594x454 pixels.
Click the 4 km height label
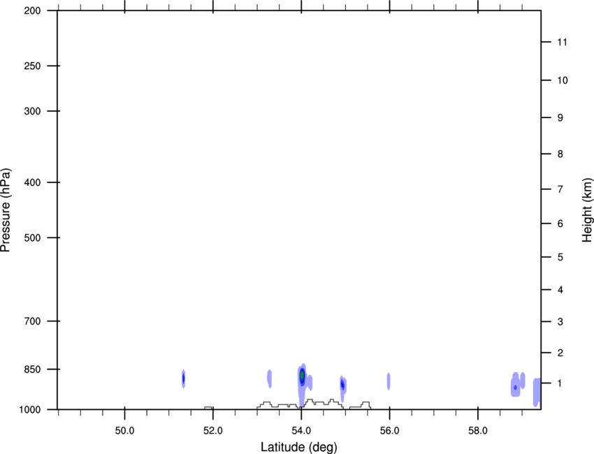pos(560,290)
